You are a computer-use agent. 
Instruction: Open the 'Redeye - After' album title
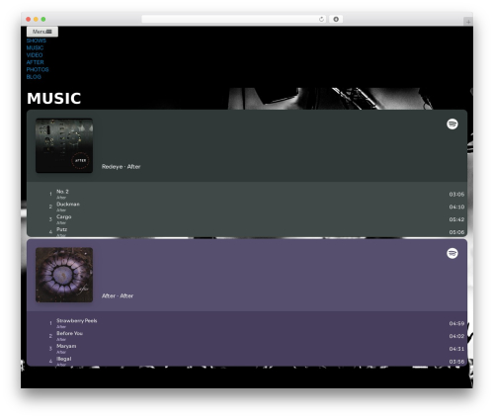122,167
